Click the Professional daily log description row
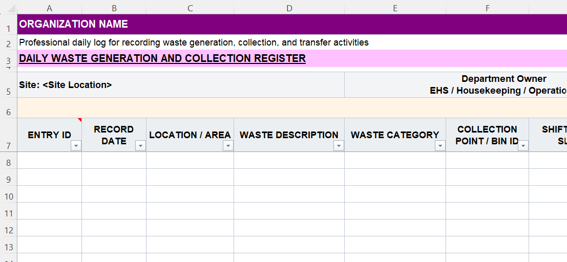The image size is (567, 262). (194, 42)
